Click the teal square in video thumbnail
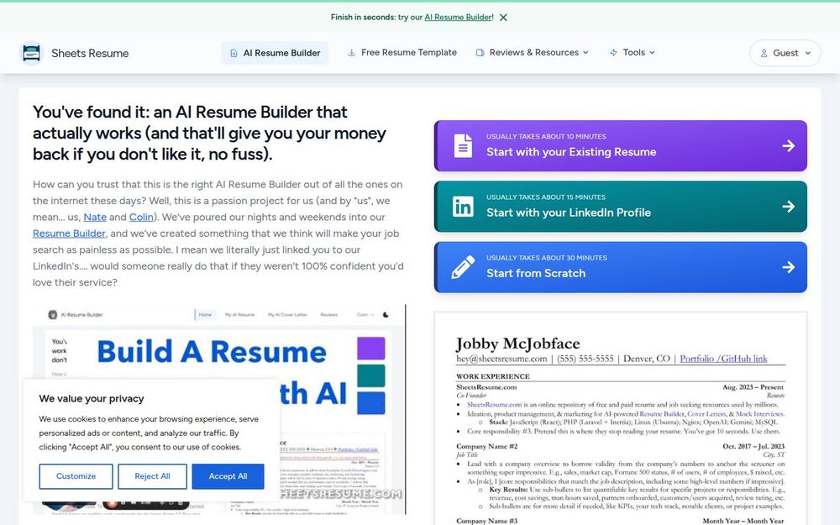 371,375
